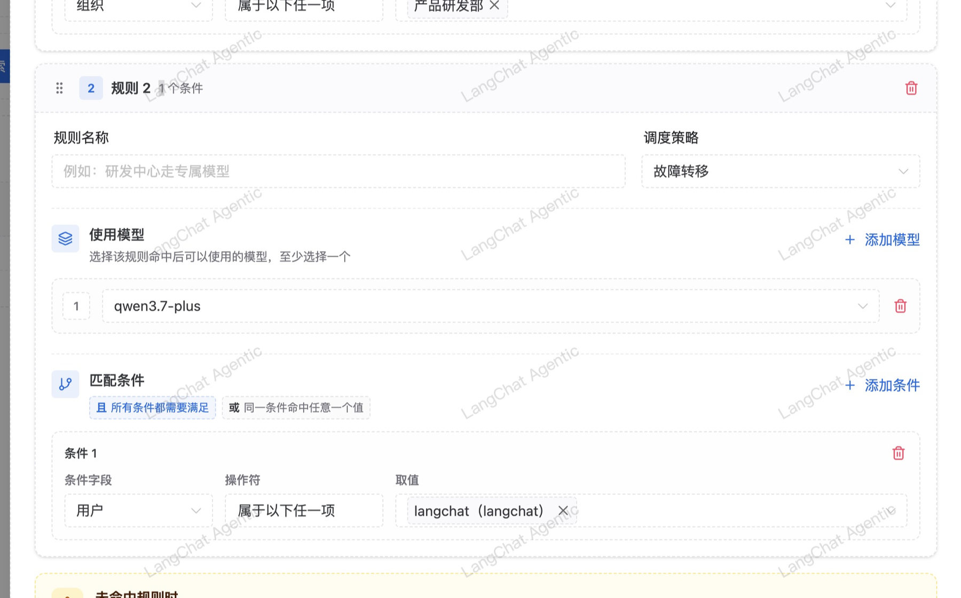Delete rule 2 via red trash icon
Viewport: 961px width, 598px height.
911,88
